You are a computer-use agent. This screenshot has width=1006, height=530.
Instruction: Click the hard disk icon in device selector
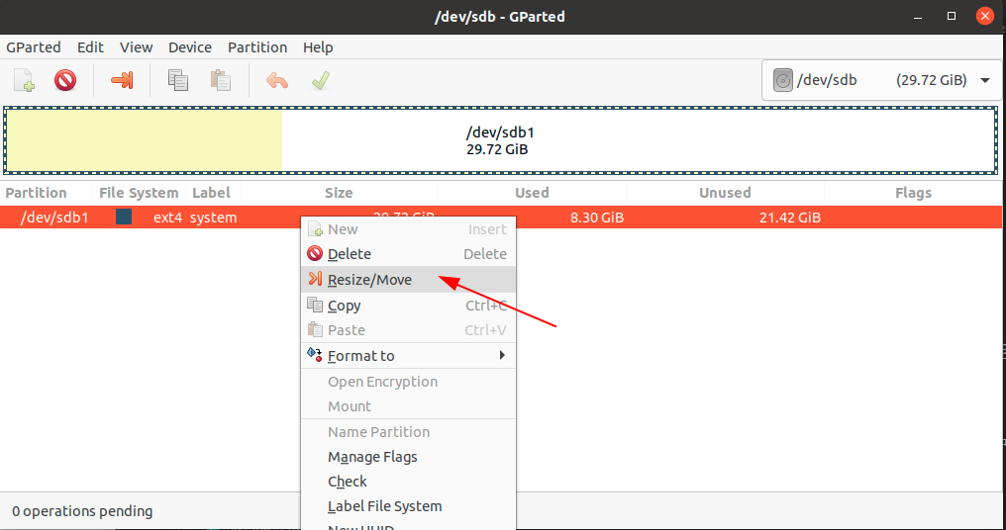tap(784, 80)
